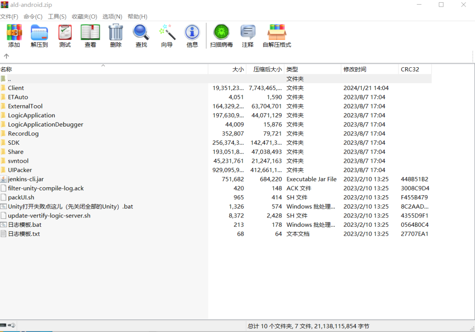Select the jenkins-cli.jar file

[x=26, y=179]
